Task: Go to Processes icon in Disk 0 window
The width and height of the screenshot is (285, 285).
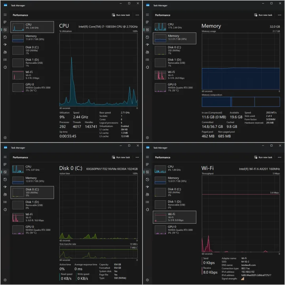Action: [5, 165]
